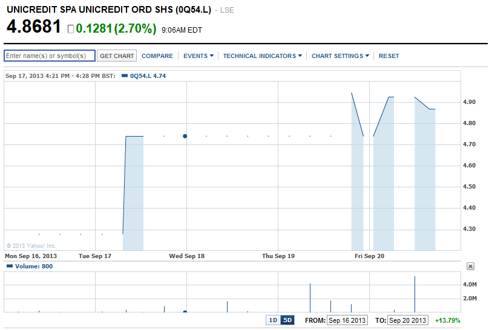Click the large data point marker on price chart

(185, 136)
